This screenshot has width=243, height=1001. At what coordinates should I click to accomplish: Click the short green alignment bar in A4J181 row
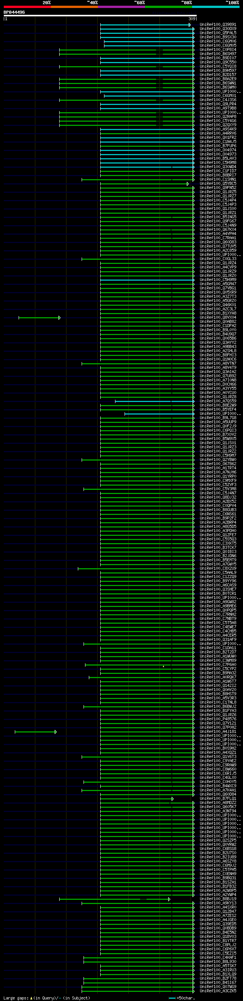[x=36, y=732]
